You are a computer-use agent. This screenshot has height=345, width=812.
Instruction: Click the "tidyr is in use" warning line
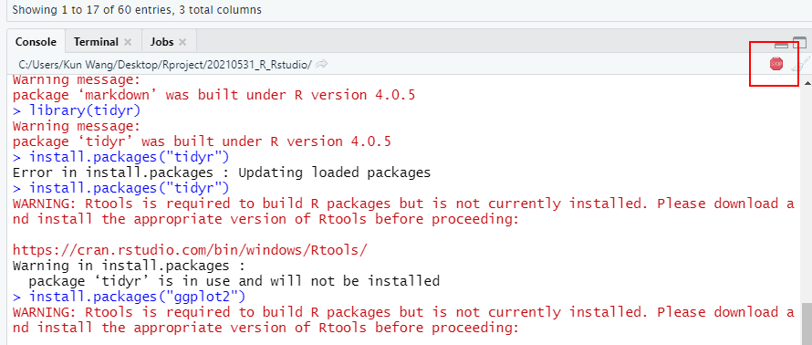tap(234, 281)
